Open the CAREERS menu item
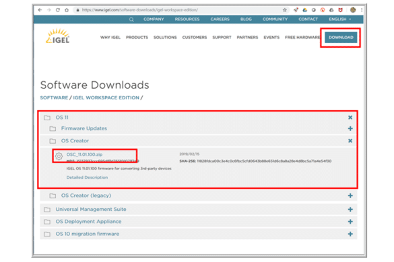The height and width of the screenshot is (262, 394). [220, 19]
